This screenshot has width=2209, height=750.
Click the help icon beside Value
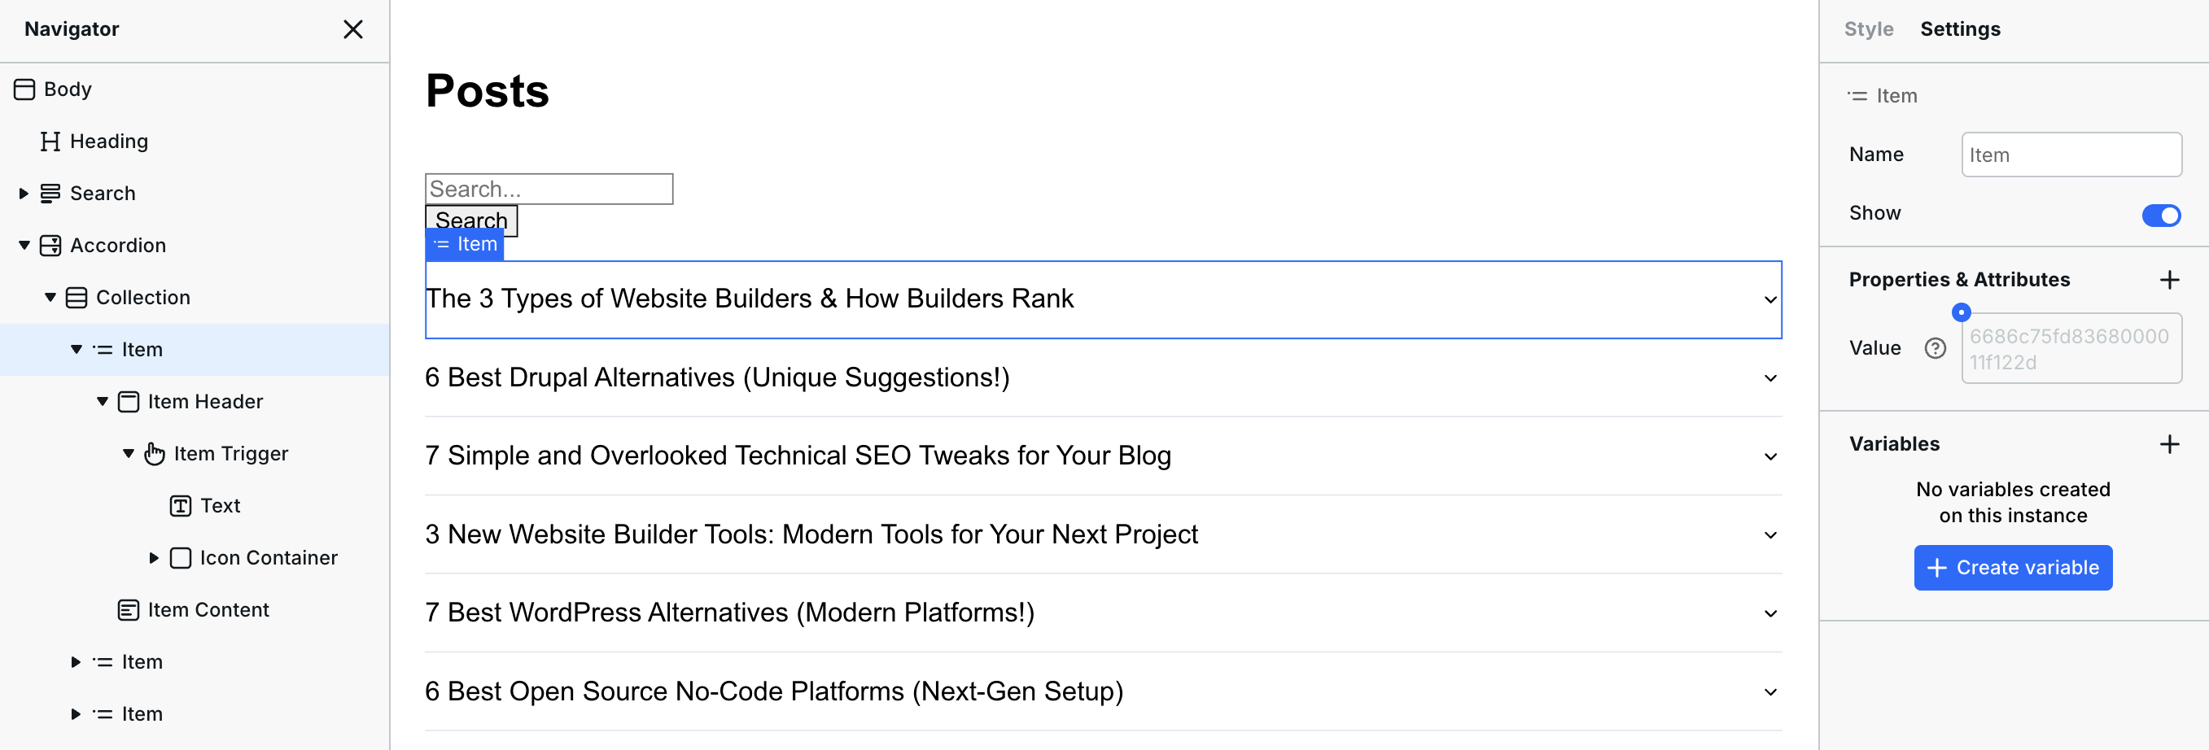click(1935, 348)
